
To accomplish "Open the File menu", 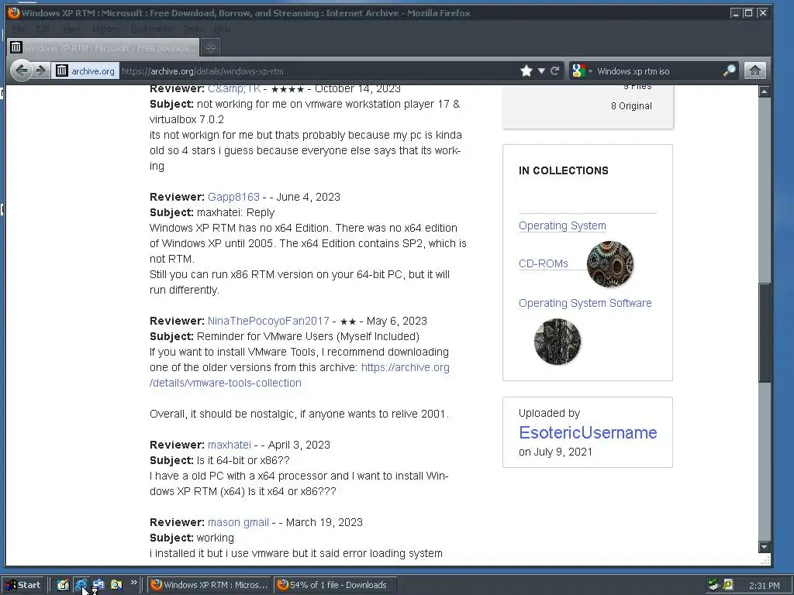I will pos(18,29).
